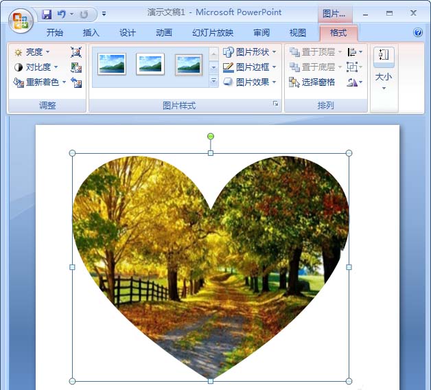Image resolution: width=431 pixels, height=390 pixels.
Task: Save the presentation from the quick access toolbar
Action: 47,14
